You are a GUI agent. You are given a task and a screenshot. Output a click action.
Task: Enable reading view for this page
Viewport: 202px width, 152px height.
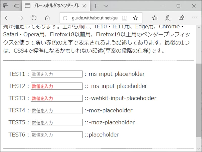(x=124, y=18)
